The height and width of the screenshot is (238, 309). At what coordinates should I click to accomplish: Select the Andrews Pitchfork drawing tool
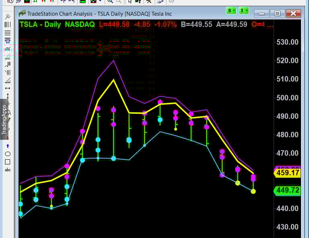(8, 17)
